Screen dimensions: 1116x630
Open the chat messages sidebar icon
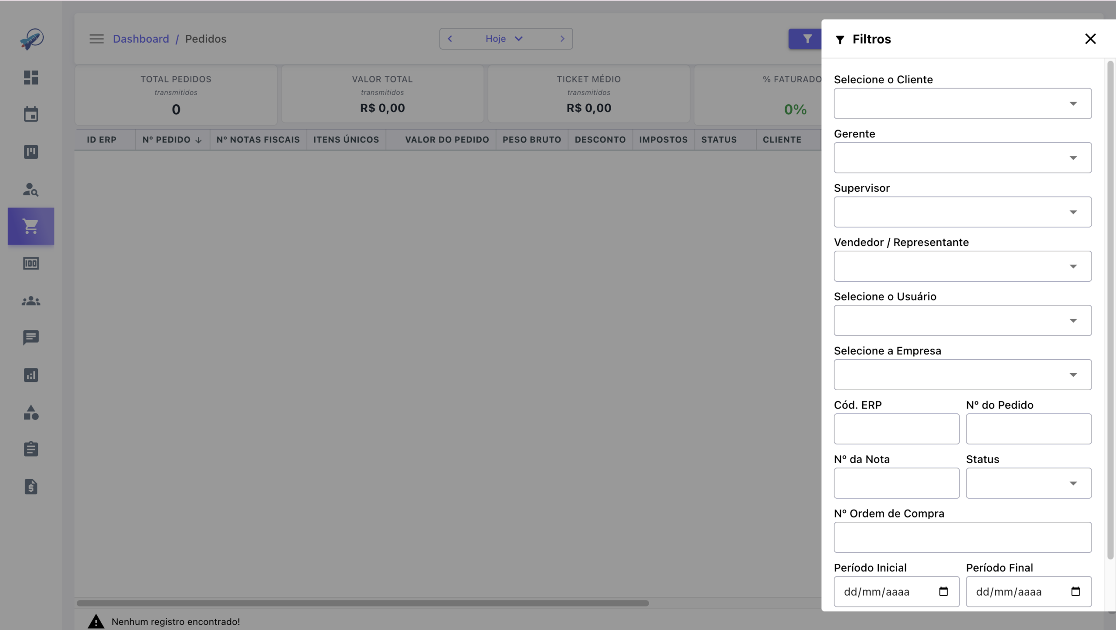pyautogui.click(x=31, y=337)
